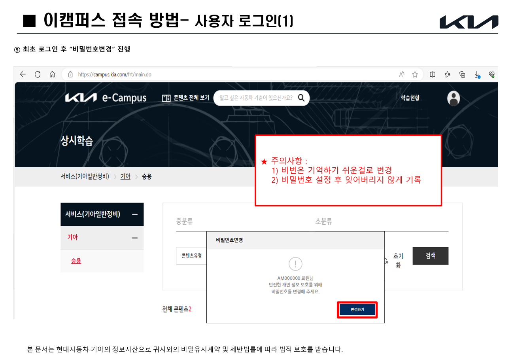Click 승용 in the breadcrumb
514x356 pixels.
(x=147, y=176)
